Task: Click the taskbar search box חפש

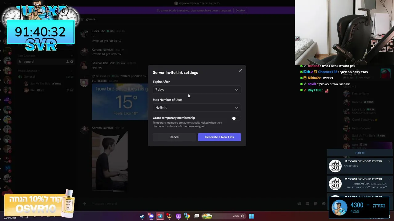Action: (224, 216)
